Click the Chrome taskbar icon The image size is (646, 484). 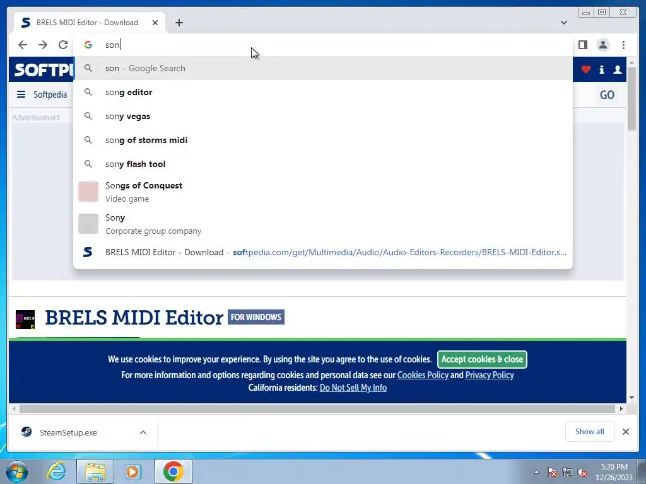point(173,471)
